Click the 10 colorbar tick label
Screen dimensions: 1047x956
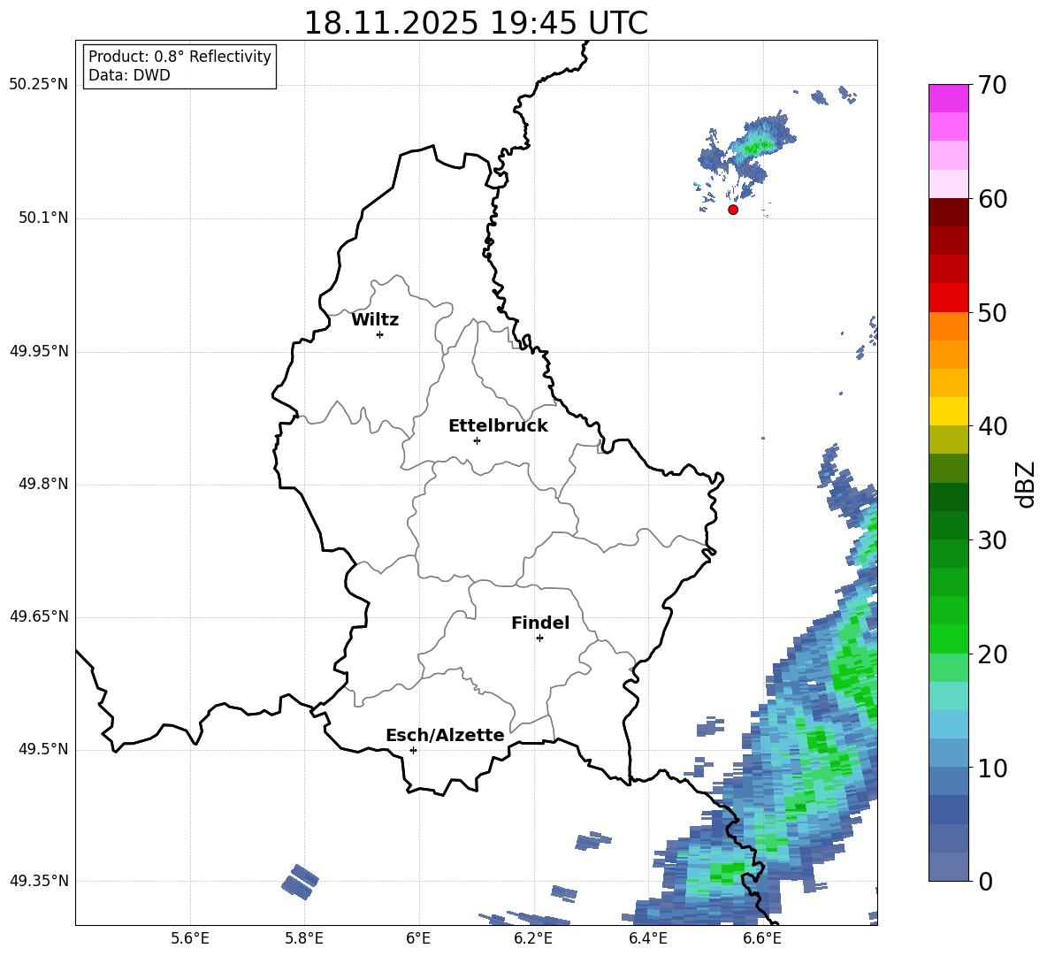pos(992,768)
